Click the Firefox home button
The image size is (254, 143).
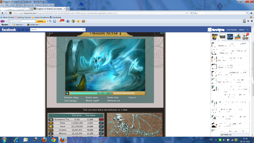pyautogui.click(x=251, y=13)
